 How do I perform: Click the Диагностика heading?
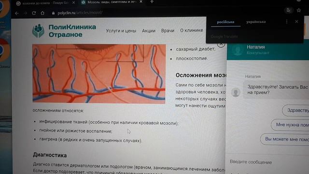tap(50, 155)
